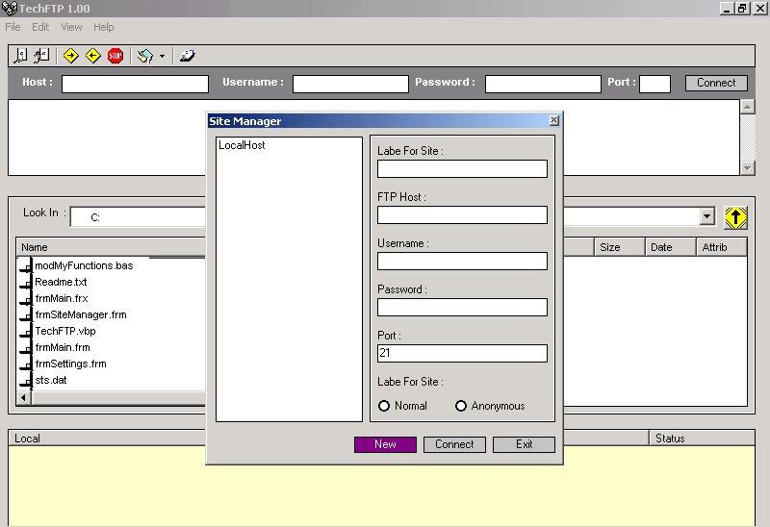770x527 pixels.
Task: Click the yellow left-arrow sign icon
Action: click(93, 56)
